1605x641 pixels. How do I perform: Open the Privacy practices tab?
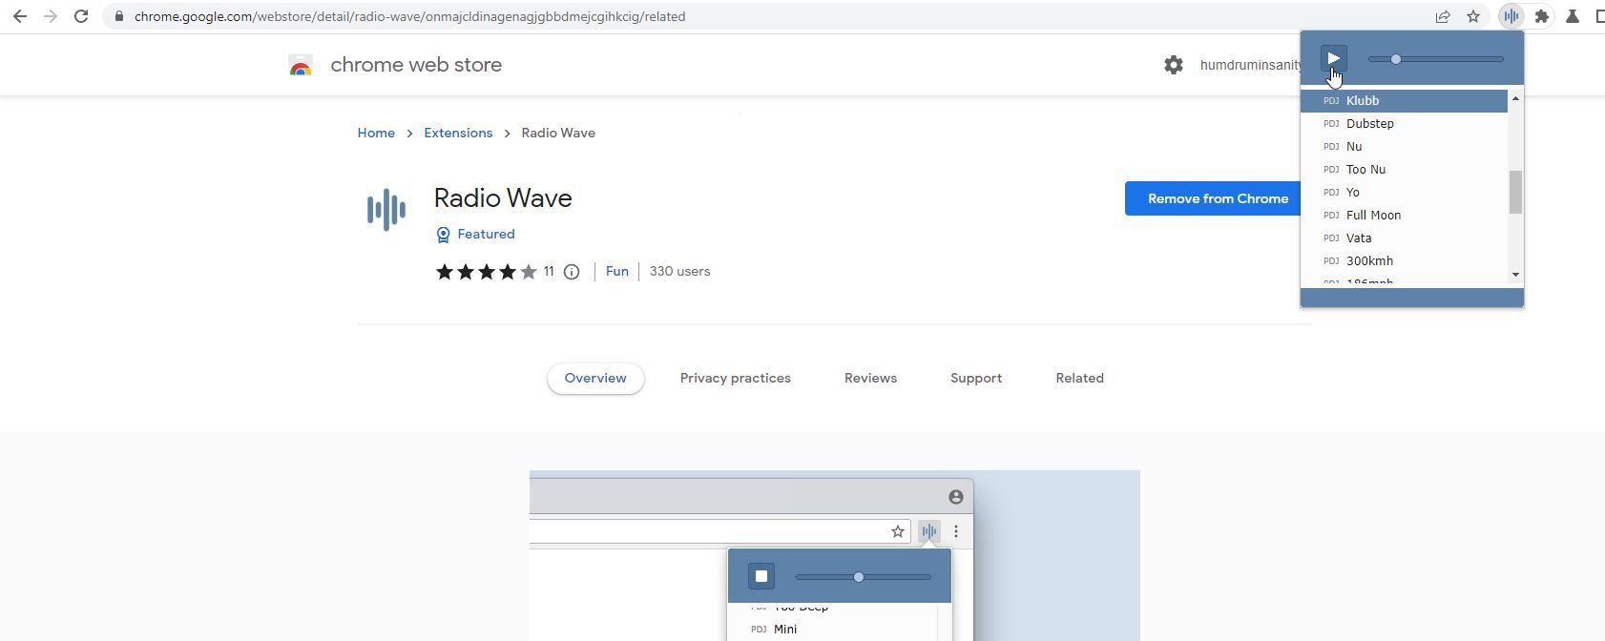click(735, 379)
